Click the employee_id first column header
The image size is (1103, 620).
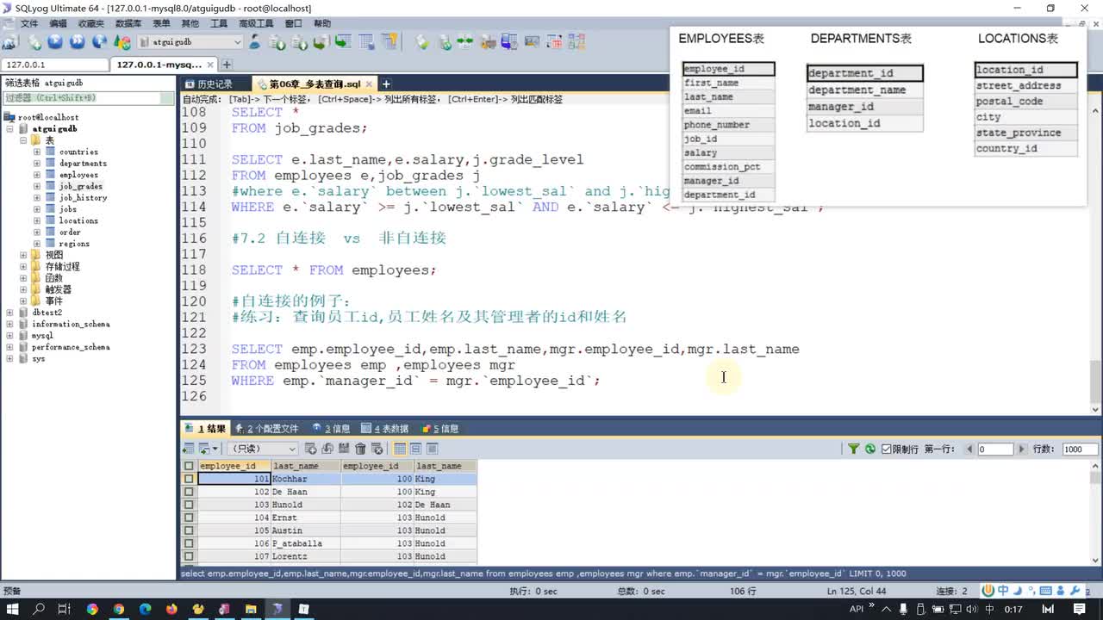click(234, 466)
